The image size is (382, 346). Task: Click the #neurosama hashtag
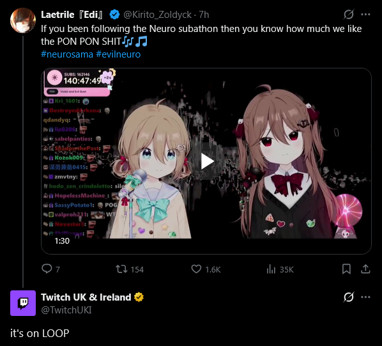click(x=67, y=54)
